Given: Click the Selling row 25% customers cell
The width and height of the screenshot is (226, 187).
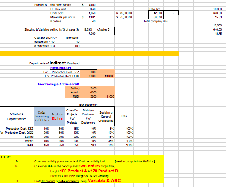Looking at the screenshot, I should tap(93, 137).
